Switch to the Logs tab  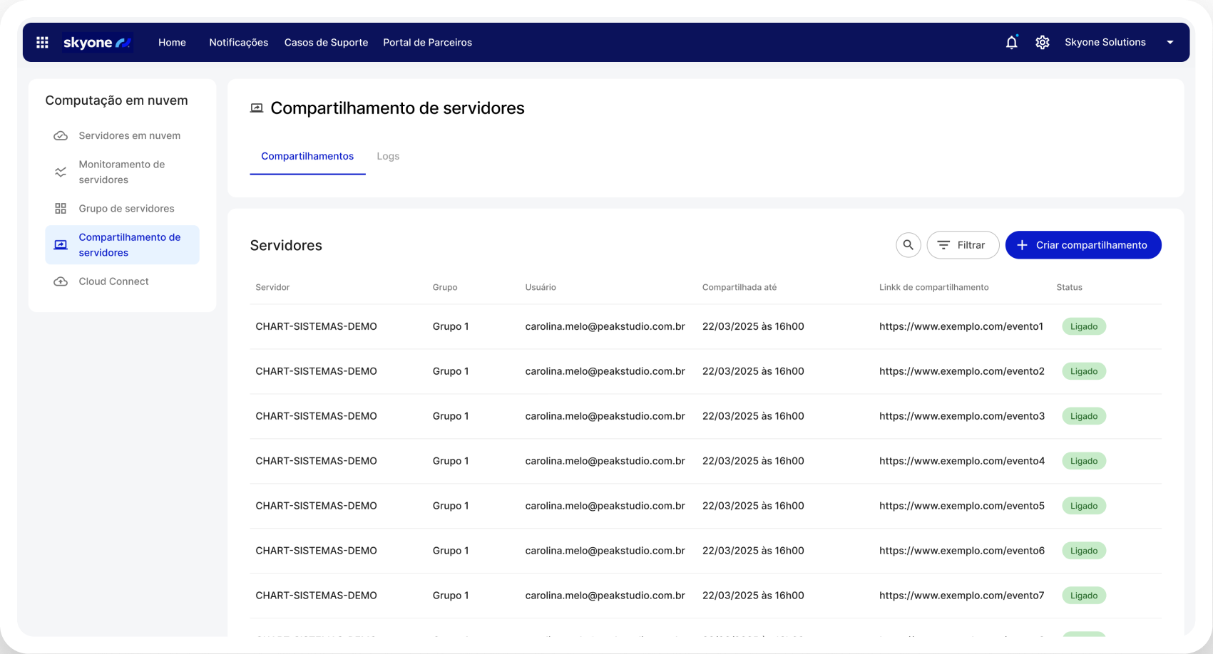pyautogui.click(x=388, y=156)
